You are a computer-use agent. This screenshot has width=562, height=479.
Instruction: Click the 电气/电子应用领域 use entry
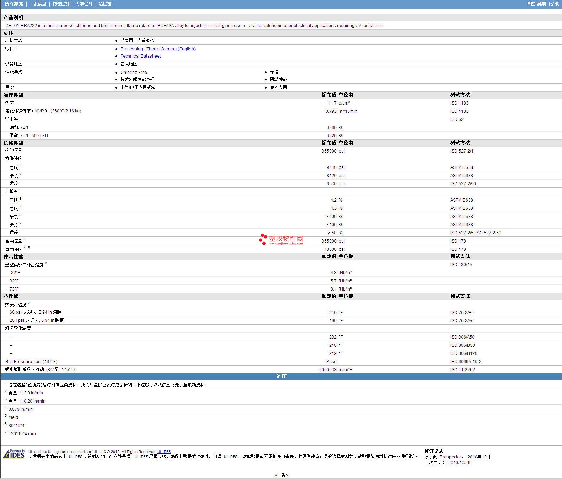coord(138,87)
